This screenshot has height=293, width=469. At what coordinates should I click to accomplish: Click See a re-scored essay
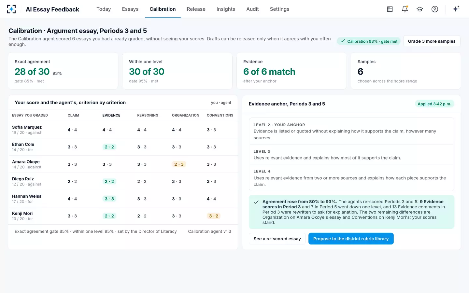277,239
